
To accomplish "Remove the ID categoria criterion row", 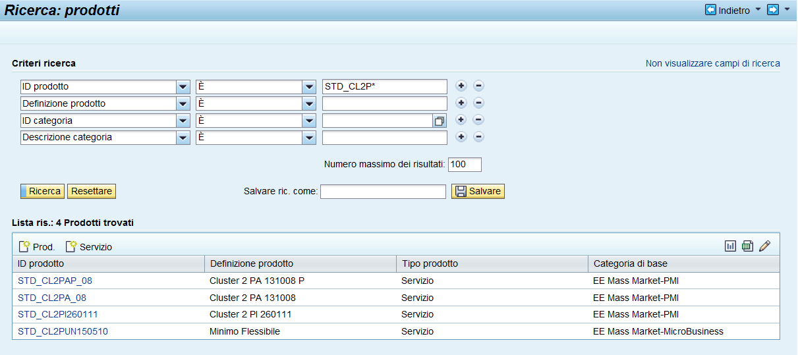I will tap(479, 120).
